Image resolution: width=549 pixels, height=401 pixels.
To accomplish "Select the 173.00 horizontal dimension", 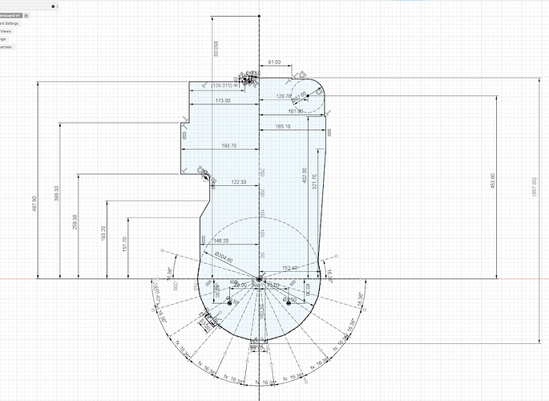I will pyautogui.click(x=223, y=100).
